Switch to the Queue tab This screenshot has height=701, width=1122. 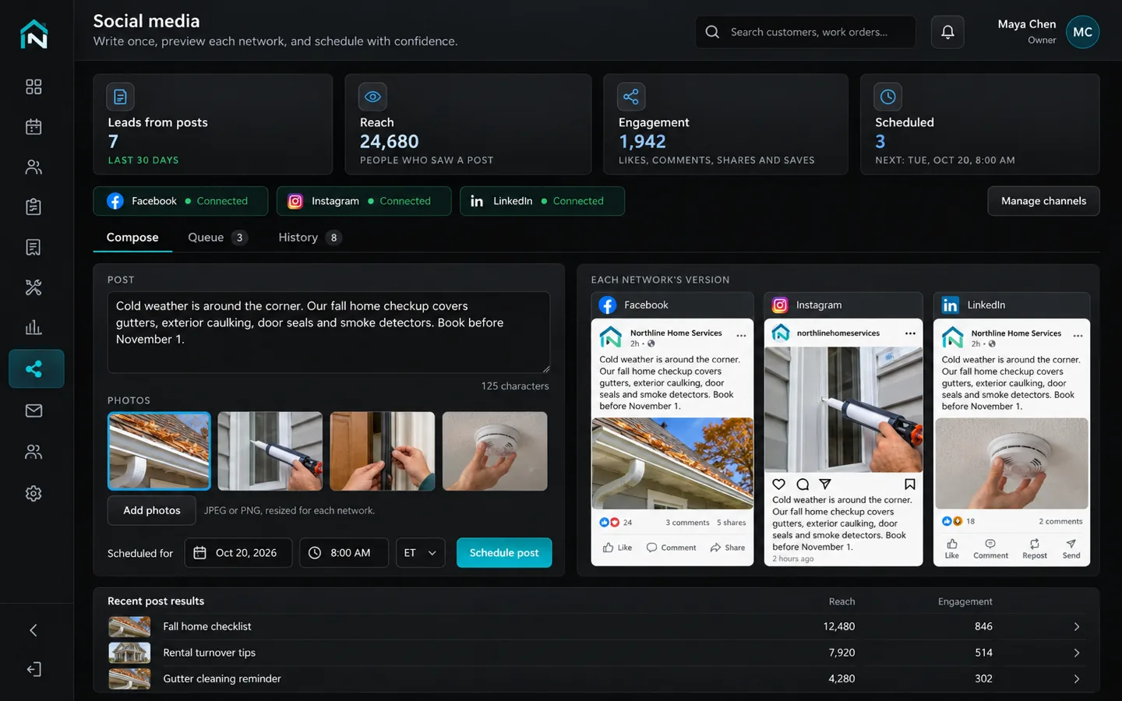(x=217, y=238)
